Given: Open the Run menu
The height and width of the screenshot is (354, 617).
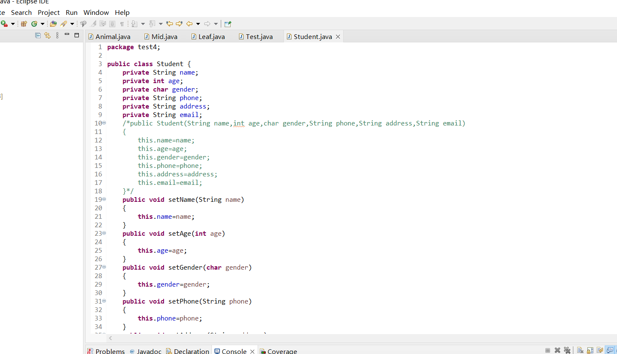Looking at the screenshot, I should [x=72, y=13].
